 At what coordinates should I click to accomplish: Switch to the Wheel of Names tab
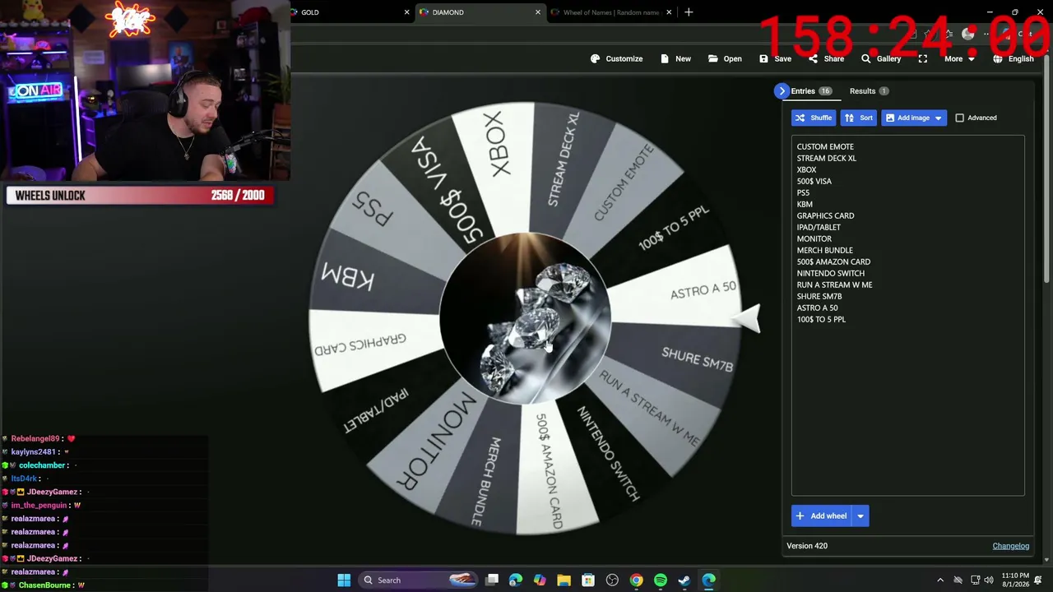coord(610,12)
